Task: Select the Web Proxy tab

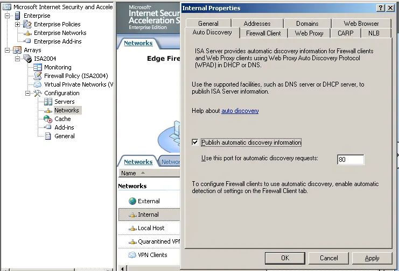Action: click(309, 33)
